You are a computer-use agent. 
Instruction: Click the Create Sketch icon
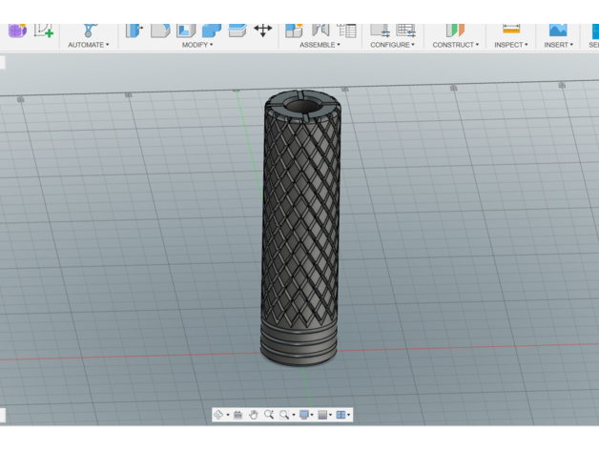(x=44, y=31)
